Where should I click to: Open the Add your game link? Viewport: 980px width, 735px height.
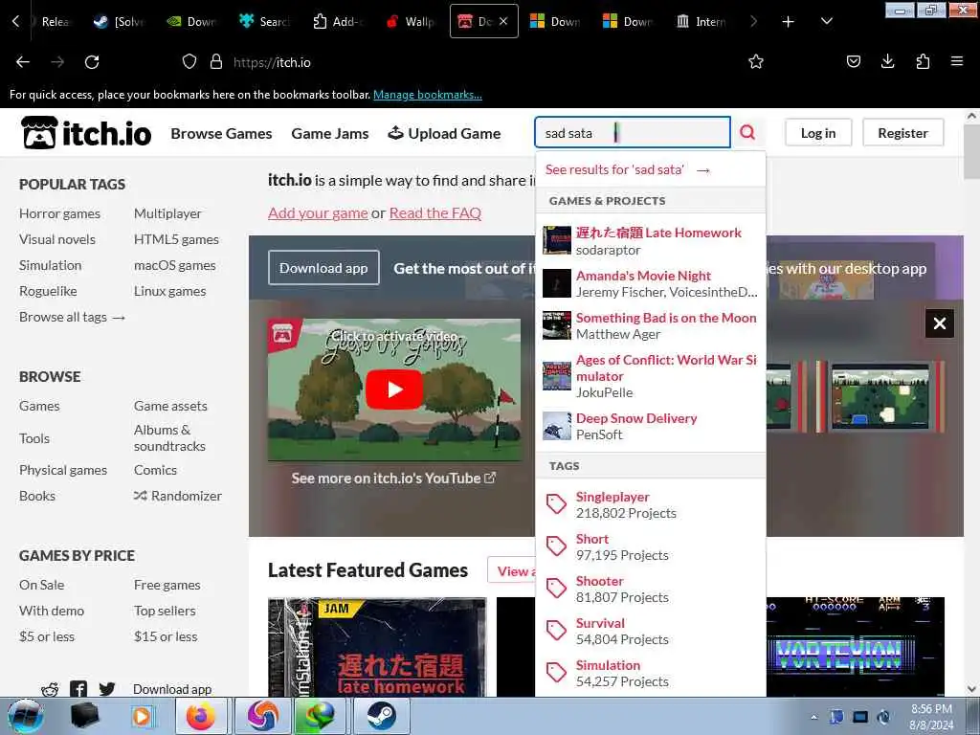(318, 212)
